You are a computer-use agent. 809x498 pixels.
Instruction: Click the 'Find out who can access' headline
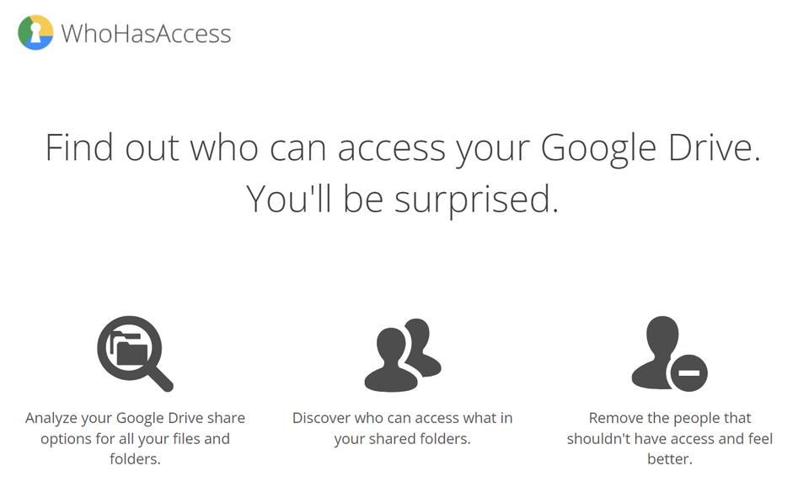[x=403, y=148]
